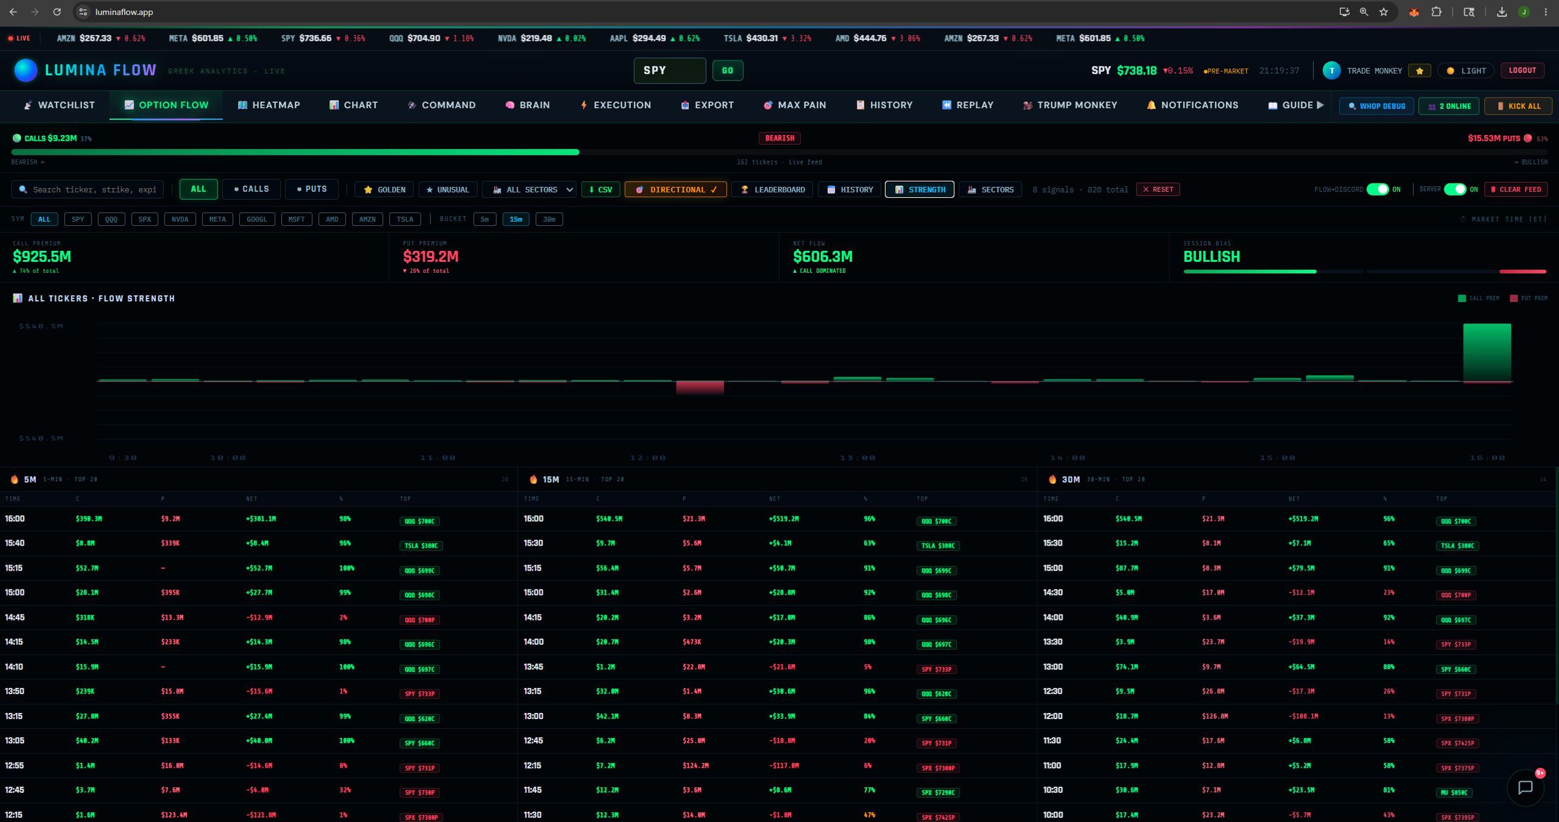
Task: Download data with the CSV button
Action: (x=600, y=189)
